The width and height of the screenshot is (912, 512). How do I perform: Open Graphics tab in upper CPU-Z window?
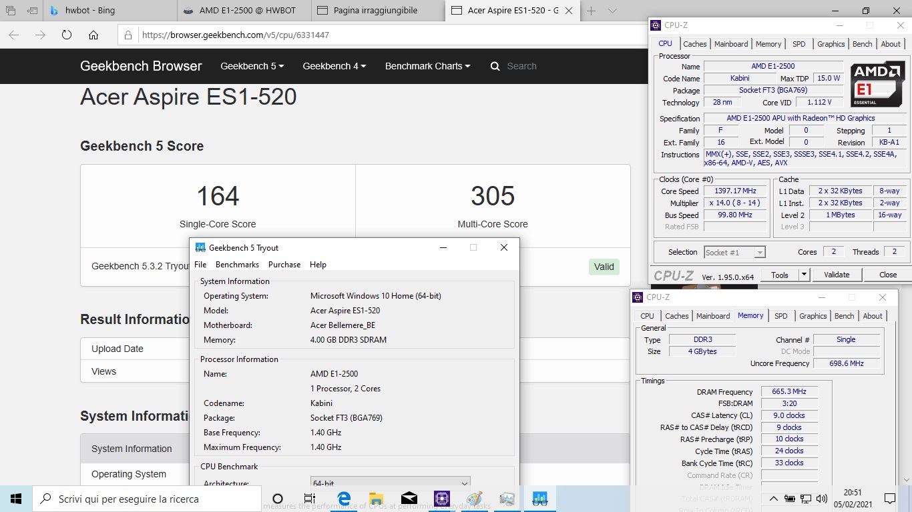click(x=831, y=44)
